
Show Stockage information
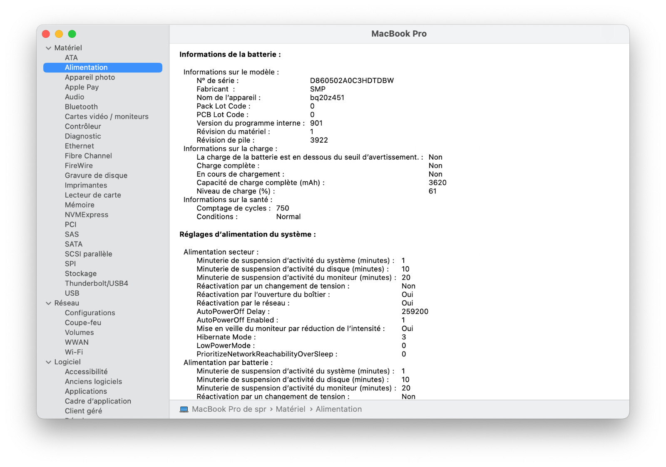point(81,274)
